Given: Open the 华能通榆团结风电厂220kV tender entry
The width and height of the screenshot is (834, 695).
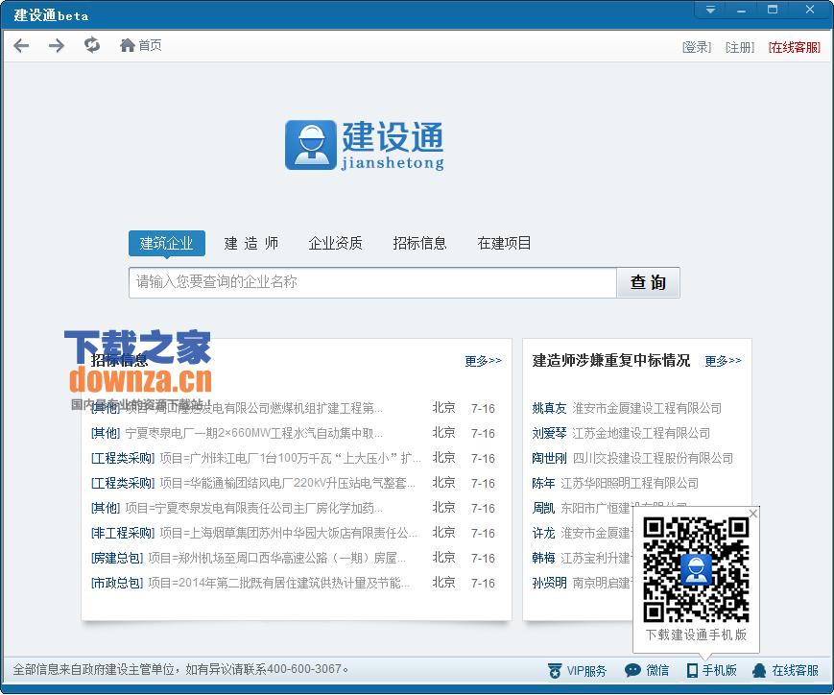Looking at the screenshot, I should [287, 483].
